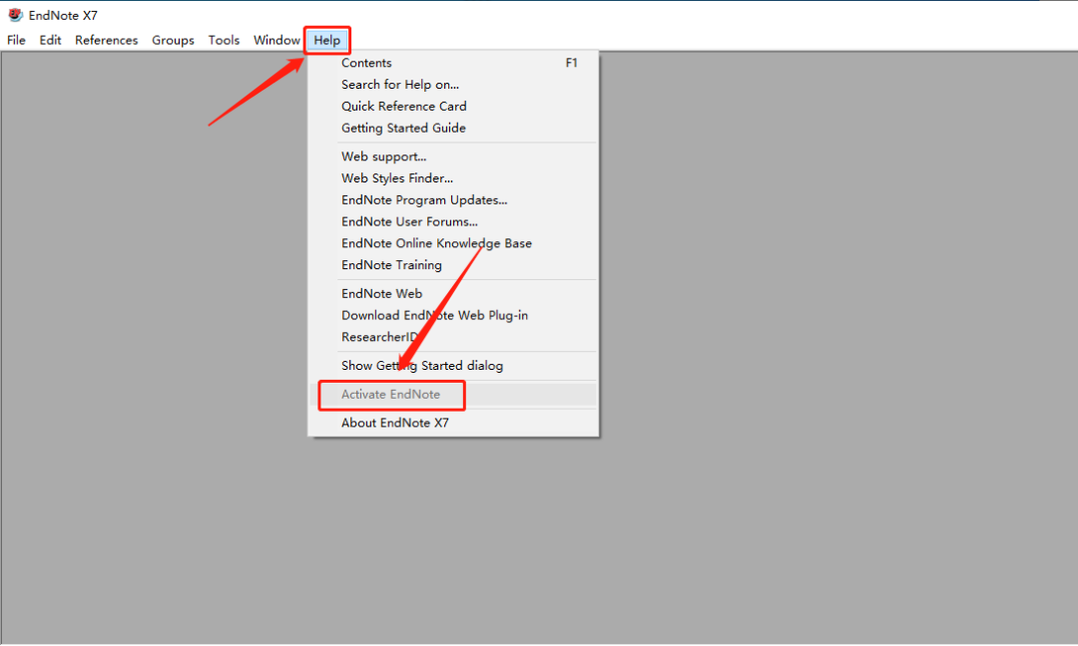Open the Tools menu

pos(224,40)
